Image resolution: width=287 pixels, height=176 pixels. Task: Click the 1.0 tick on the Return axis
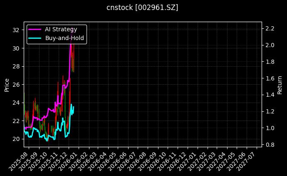[270, 128]
